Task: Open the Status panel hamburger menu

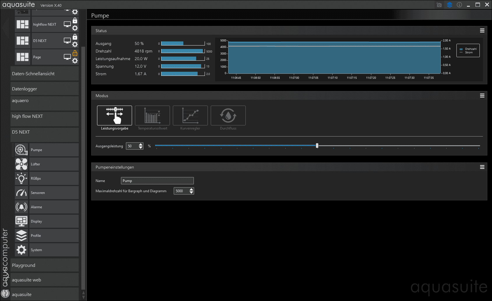Action: tap(482, 31)
